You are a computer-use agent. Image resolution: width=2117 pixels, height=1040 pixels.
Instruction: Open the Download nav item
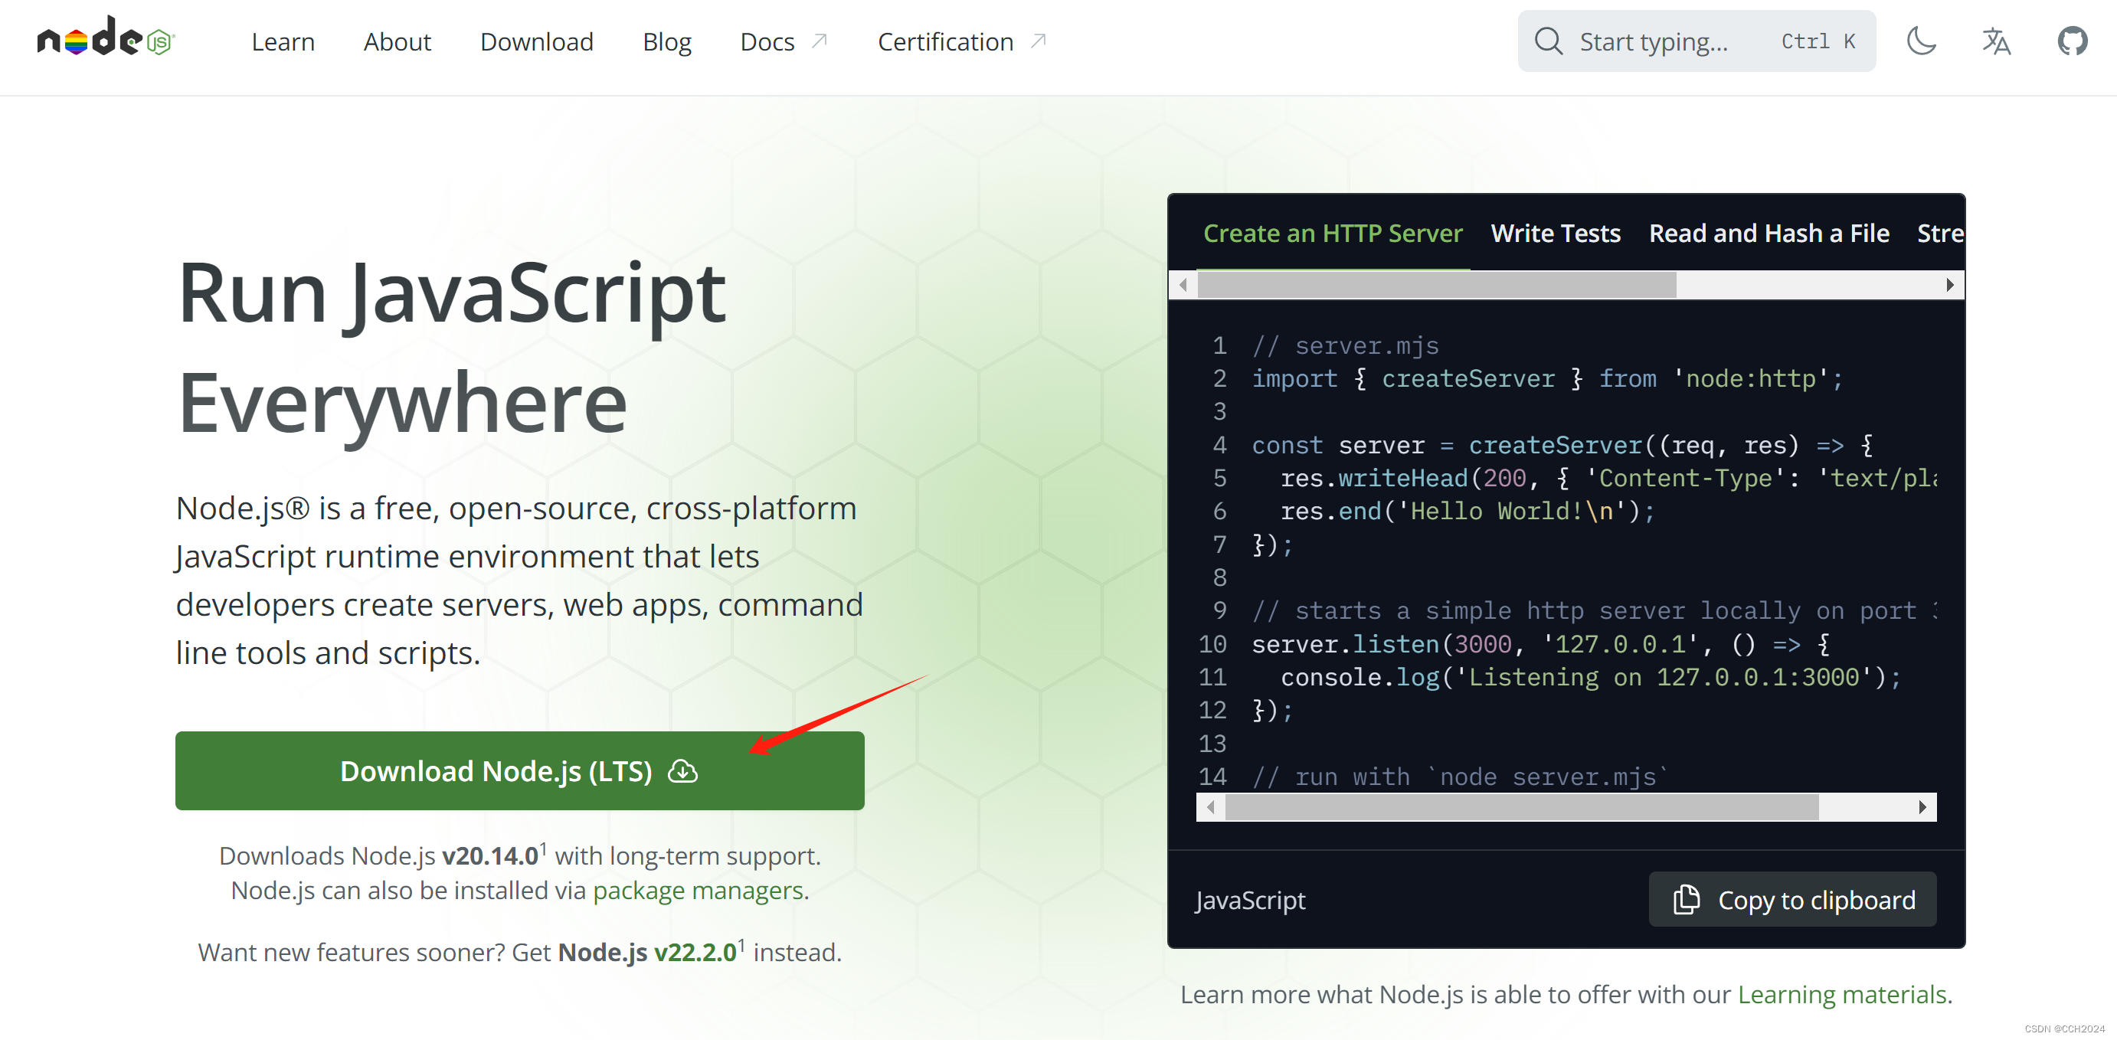click(537, 41)
